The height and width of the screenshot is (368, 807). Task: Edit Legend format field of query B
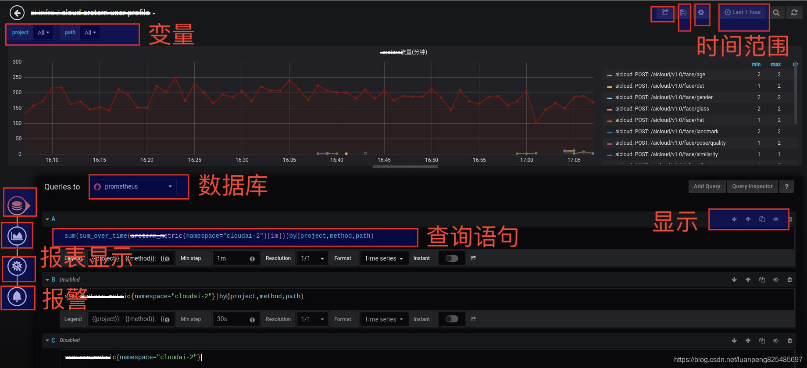click(131, 319)
